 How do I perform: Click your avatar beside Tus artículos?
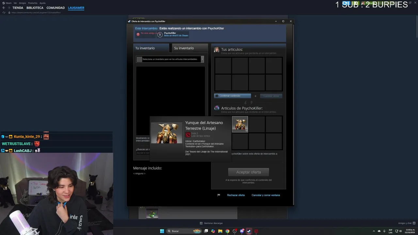pos(217,50)
